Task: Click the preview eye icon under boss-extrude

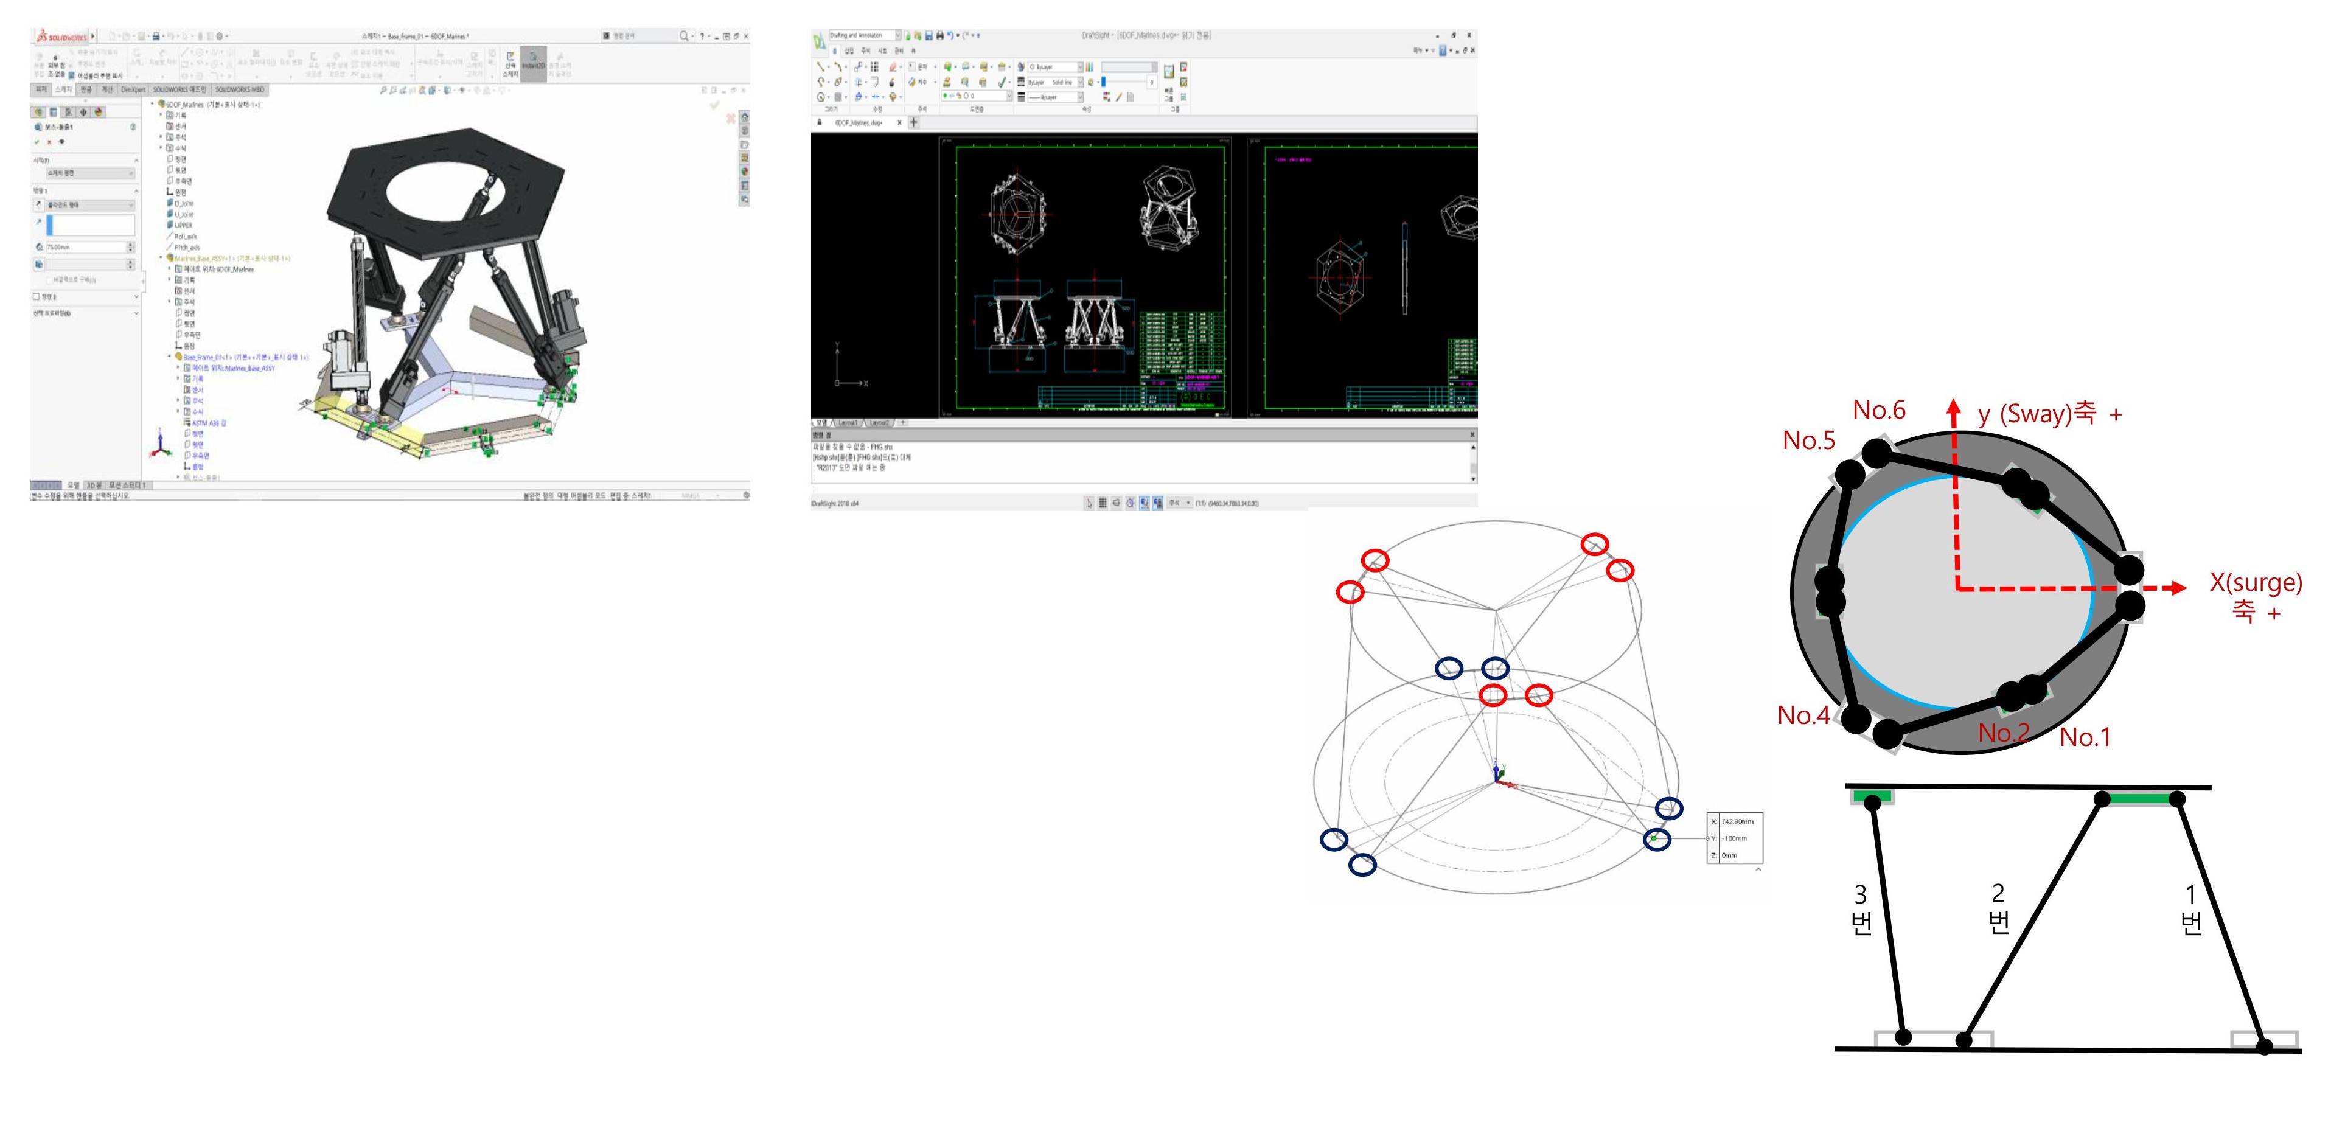Action: [62, 142]
